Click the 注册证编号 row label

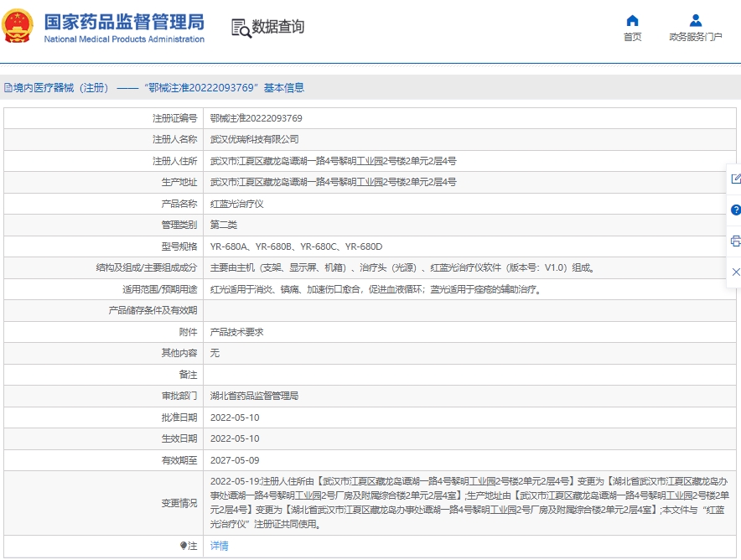pyautogui.click(x=175, y=118)
